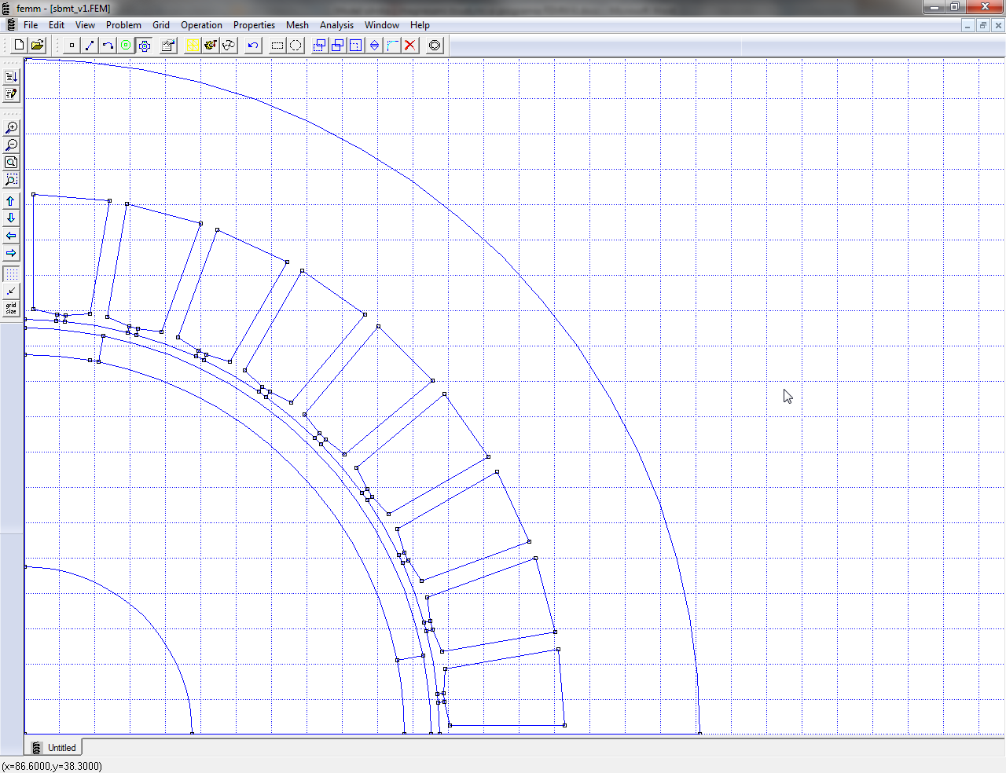Viewport: 1006px width, 773px height.
Task: Minimize the inner document window
Action: pos(967,25)
